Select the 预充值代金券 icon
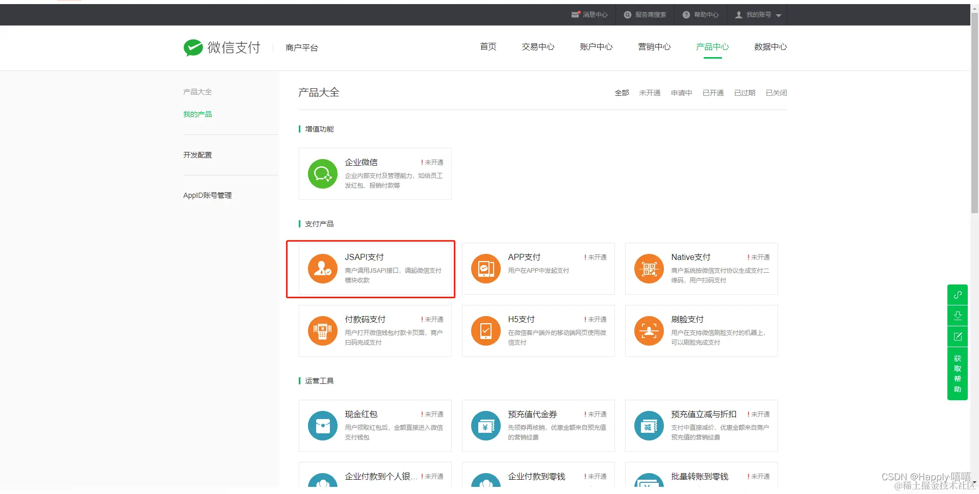 tap(486, 426)
